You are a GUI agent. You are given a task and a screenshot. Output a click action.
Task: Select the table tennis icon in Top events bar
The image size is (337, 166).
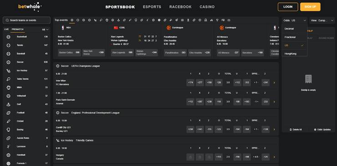pyautogui.click(x=101, y=20)
